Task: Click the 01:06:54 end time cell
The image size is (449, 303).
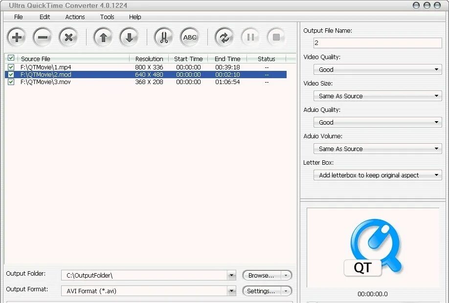Action: (x=227, y=82)
